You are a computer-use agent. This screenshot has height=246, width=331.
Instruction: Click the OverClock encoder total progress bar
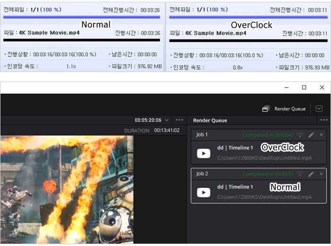(x=249, y=17)
